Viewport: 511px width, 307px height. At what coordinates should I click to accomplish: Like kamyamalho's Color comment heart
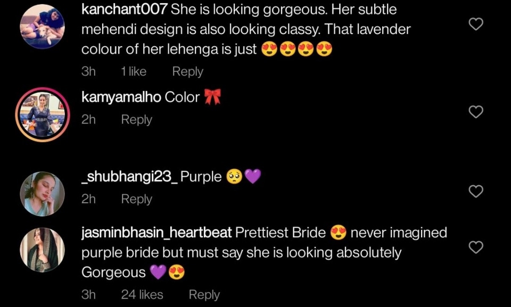pos(476,112)
